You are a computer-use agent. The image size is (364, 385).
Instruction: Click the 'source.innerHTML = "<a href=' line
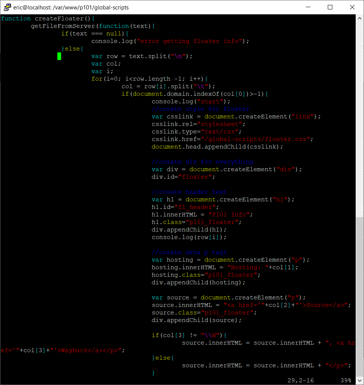click(x=251, y=305)
